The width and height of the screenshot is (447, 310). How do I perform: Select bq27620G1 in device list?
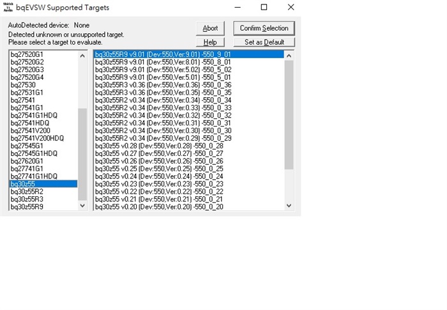pos(43,161)
